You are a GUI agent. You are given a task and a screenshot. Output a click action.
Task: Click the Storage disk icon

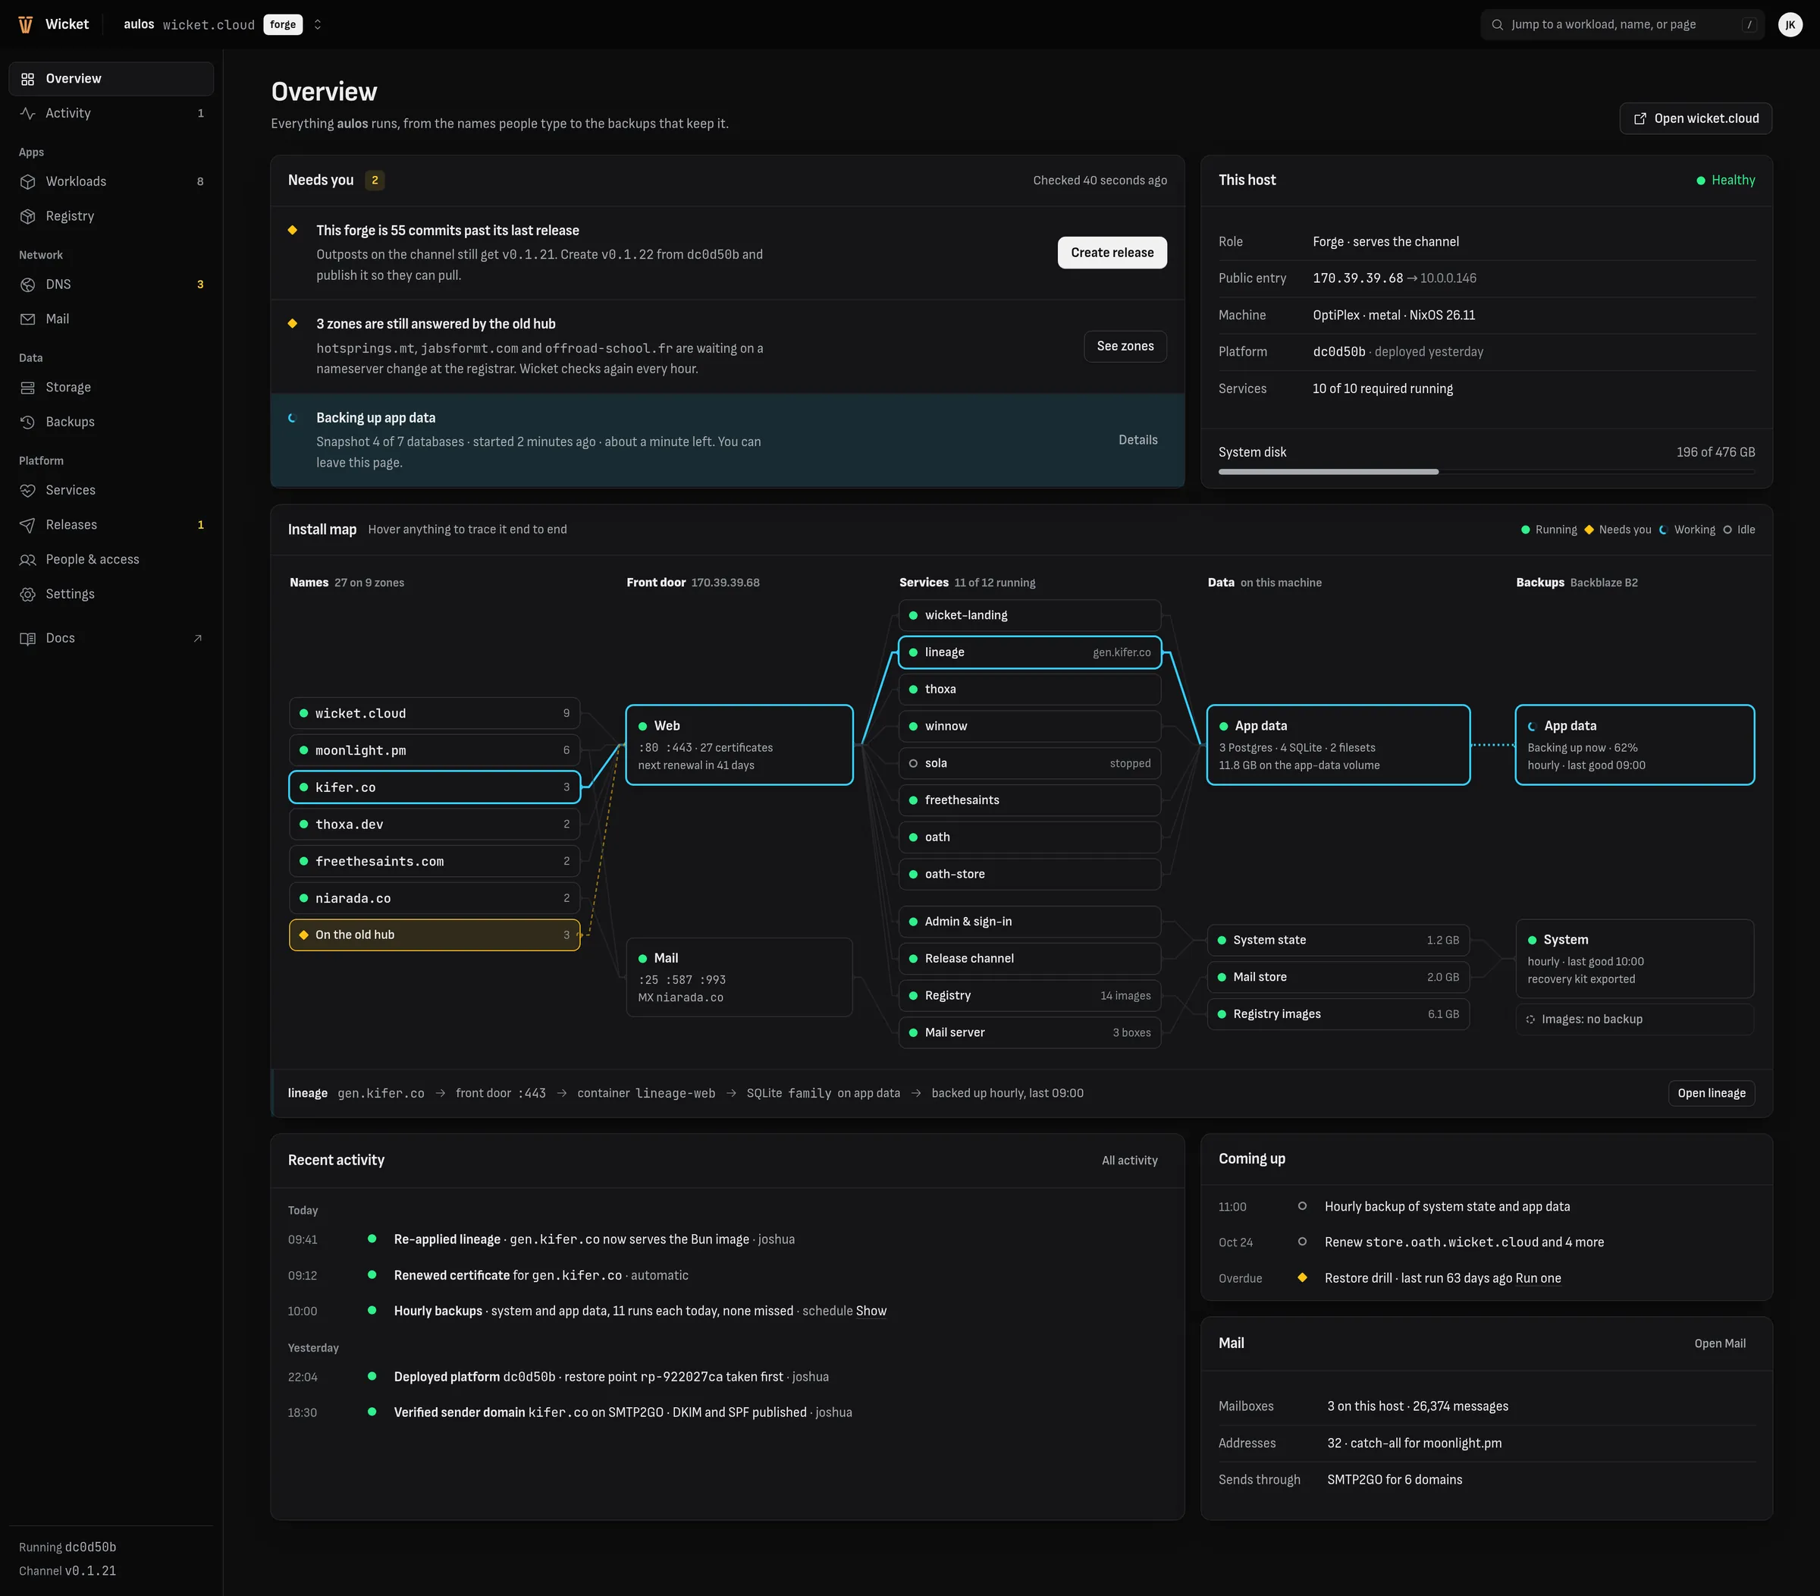(27, 388)
